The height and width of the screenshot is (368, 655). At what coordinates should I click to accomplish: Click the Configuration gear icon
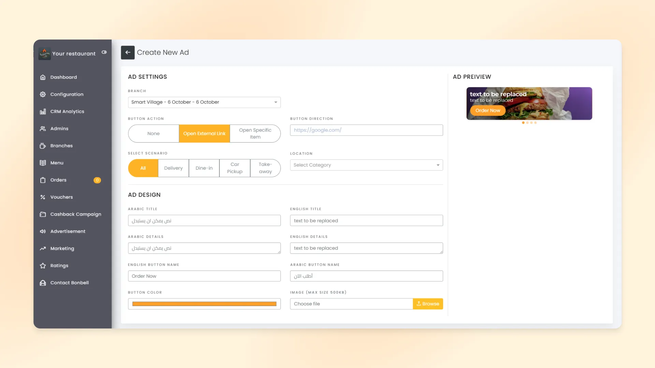43,94
